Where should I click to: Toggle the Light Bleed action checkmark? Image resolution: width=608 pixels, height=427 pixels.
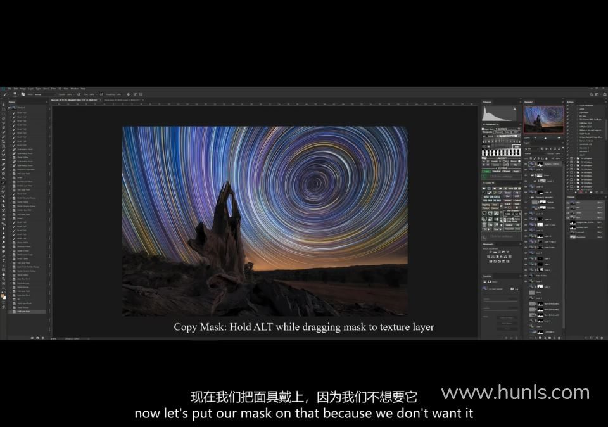[x=567, y=113]
